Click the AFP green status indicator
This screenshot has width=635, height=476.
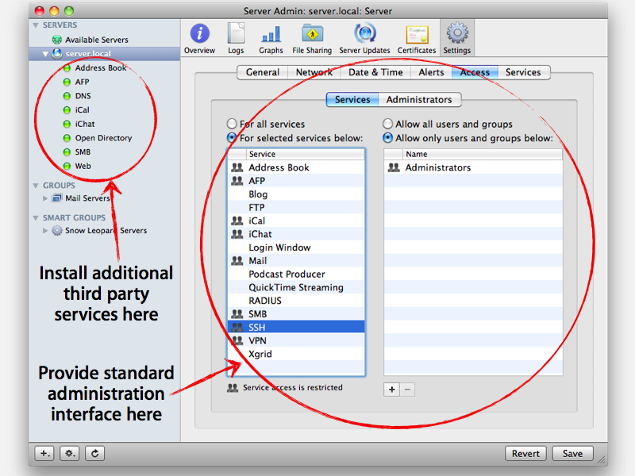click(67, 82)
